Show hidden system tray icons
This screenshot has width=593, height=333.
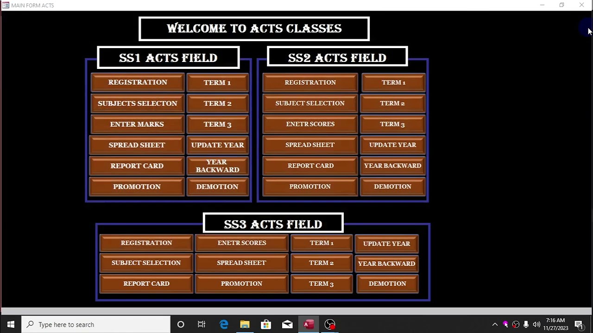495,324
